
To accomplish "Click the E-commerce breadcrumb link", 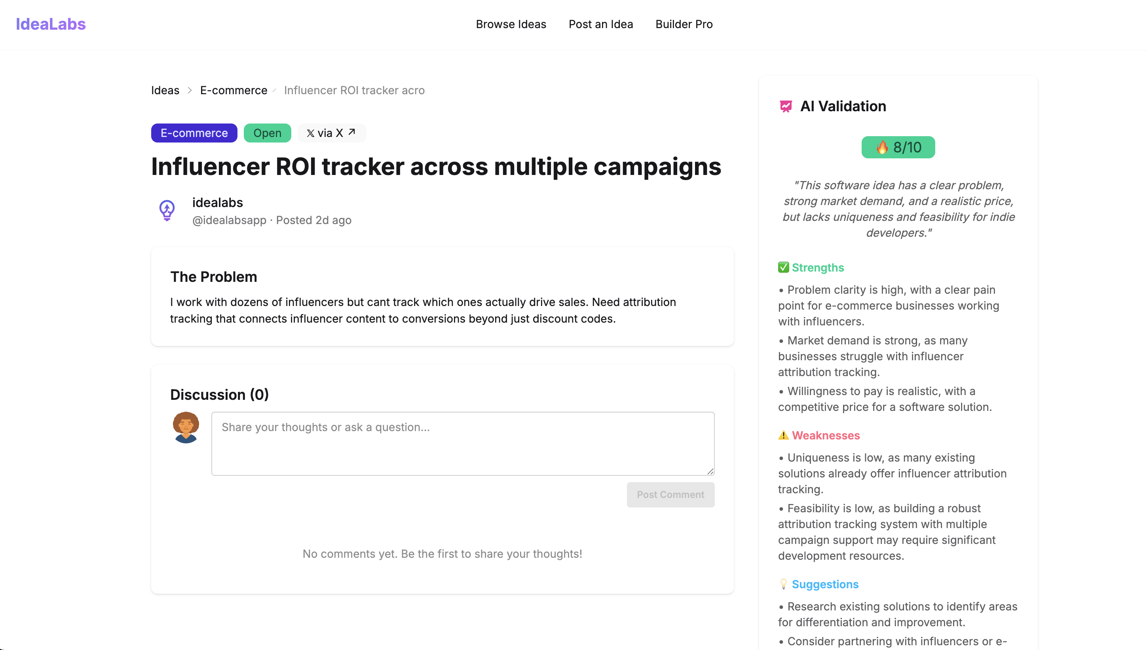I will click(x=234, y=90).
